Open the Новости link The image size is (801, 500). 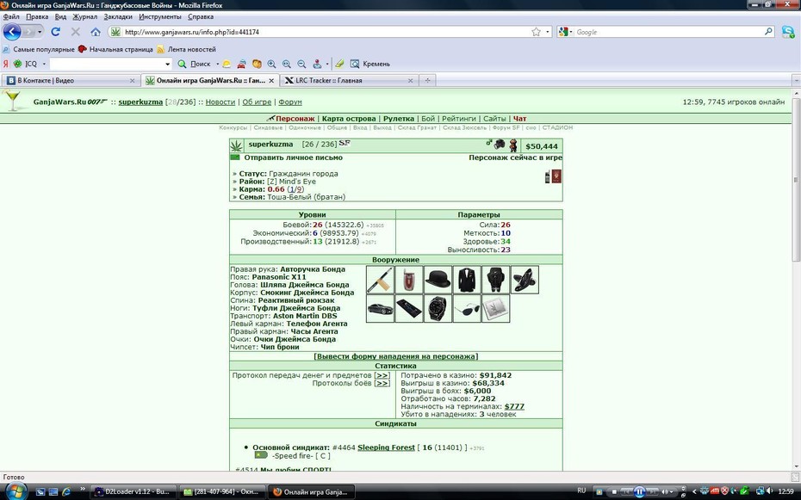click(220, 102)
